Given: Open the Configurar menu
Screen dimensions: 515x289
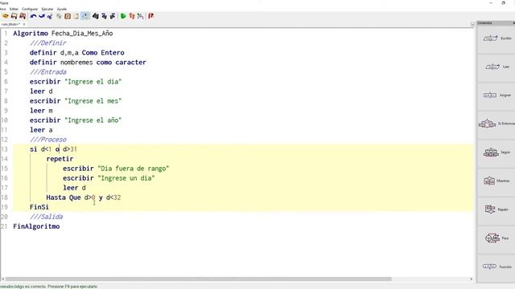Looking at the screenshot, I should pyautogui.click(x=30, y=9).
